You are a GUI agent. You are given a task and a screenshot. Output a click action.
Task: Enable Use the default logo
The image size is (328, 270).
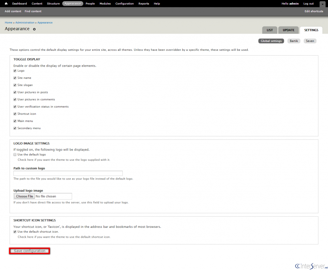coord(15,155)
